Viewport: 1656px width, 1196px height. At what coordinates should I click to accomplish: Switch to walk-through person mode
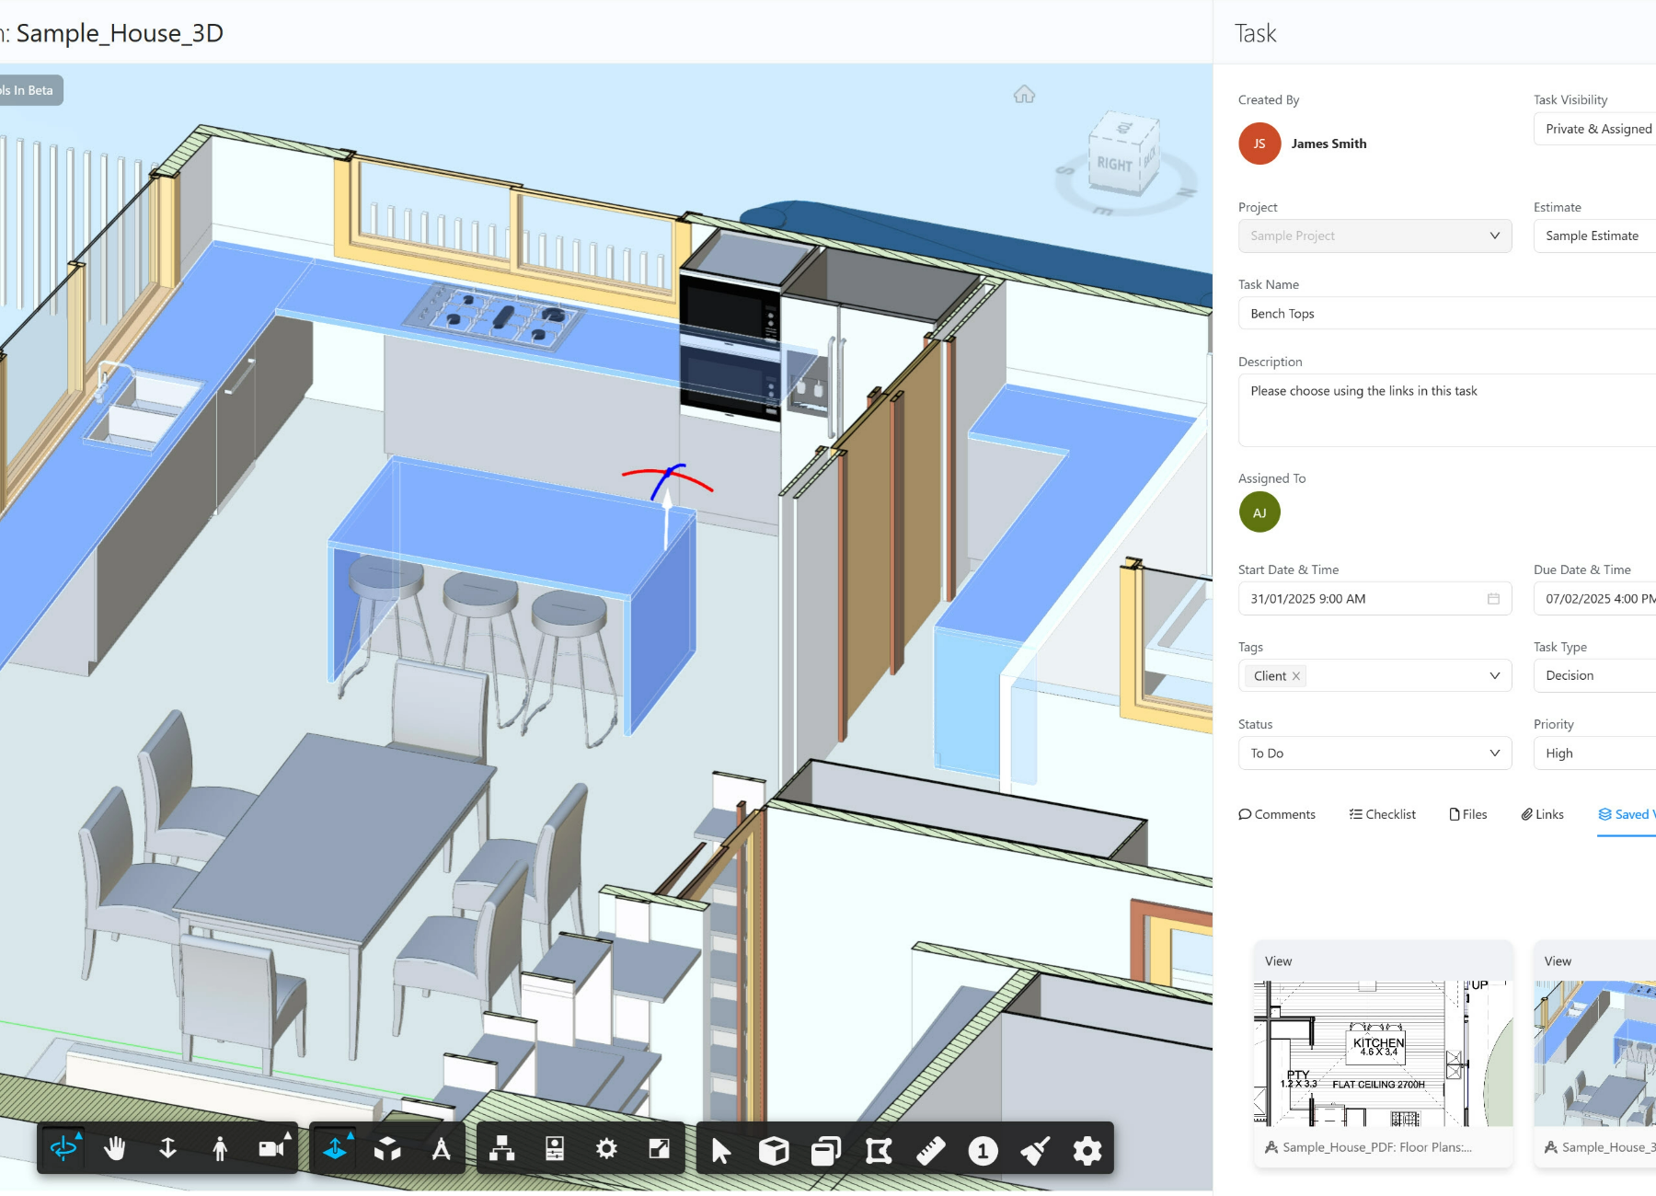220,1148
